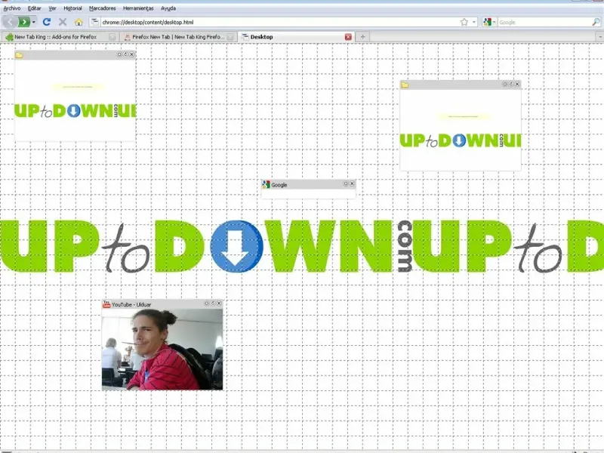Screen dimensions: 604x453
Task: Refresh the upper-left folder widget
Action: click(x=125, y=54)
